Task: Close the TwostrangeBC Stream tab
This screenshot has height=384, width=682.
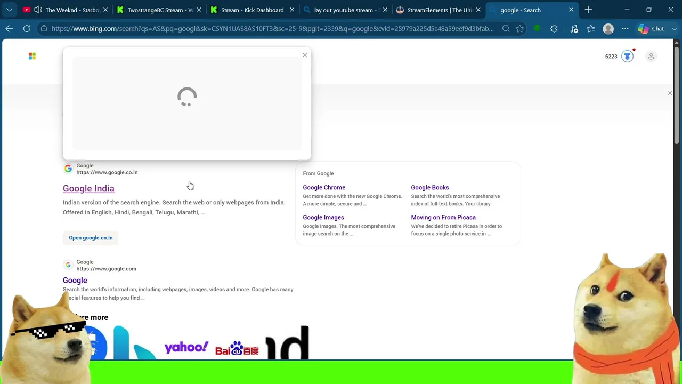Action: point(199,10)
